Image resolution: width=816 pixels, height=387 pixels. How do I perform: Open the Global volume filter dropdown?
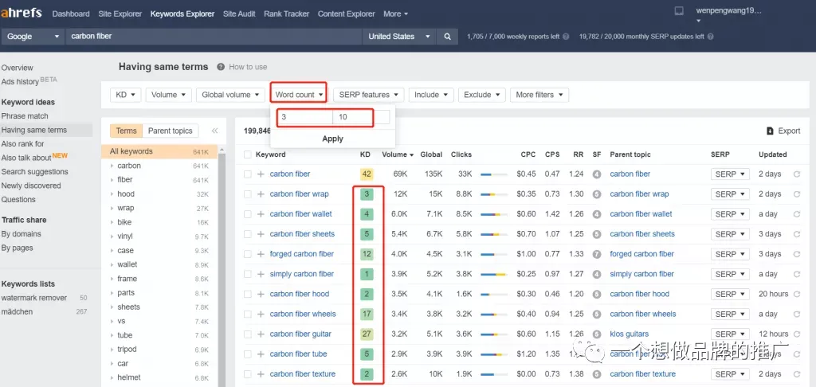[x=230, y=95]
